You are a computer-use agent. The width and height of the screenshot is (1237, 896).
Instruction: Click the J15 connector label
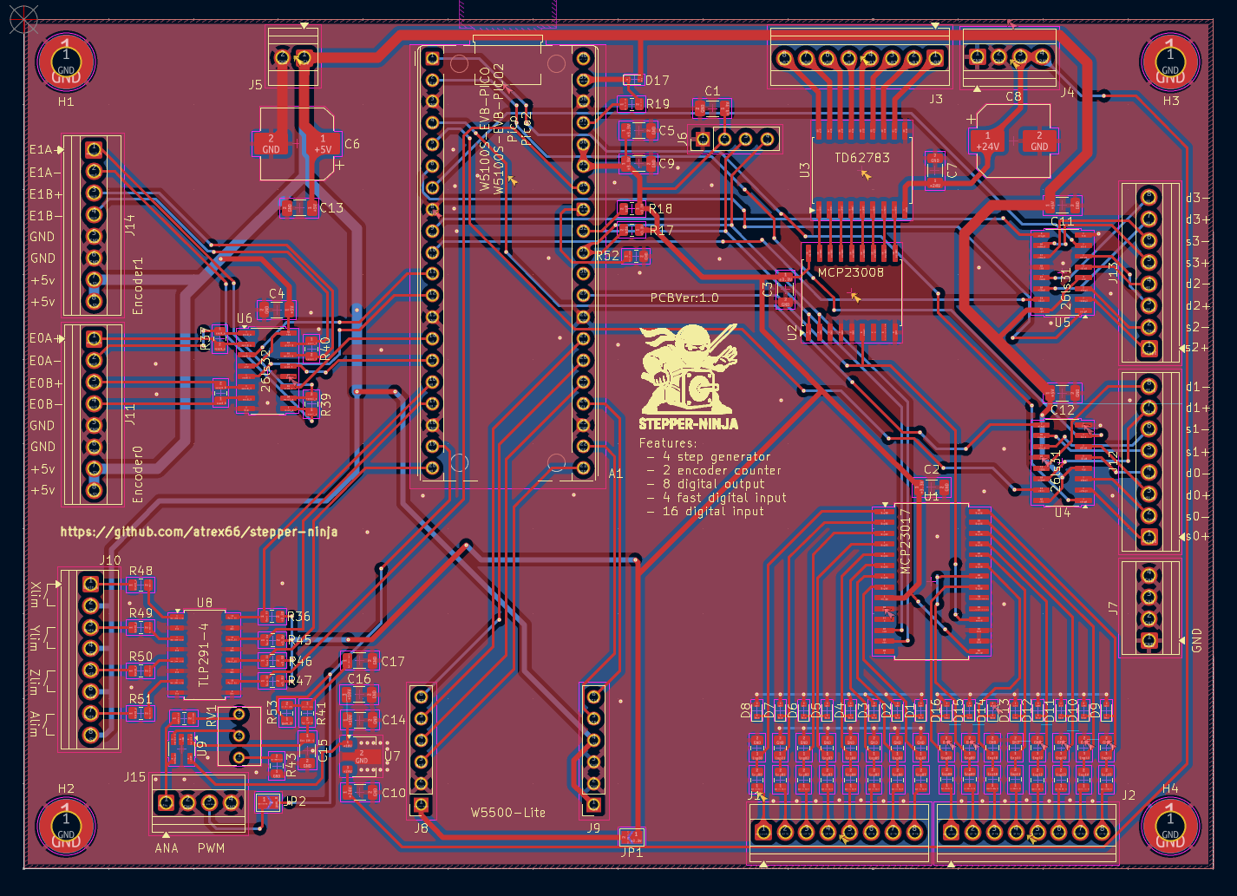click(x=134, y=776)
